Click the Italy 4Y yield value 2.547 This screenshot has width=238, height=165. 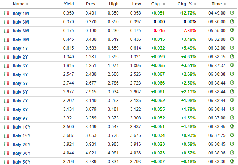click(x=68, y=74)
